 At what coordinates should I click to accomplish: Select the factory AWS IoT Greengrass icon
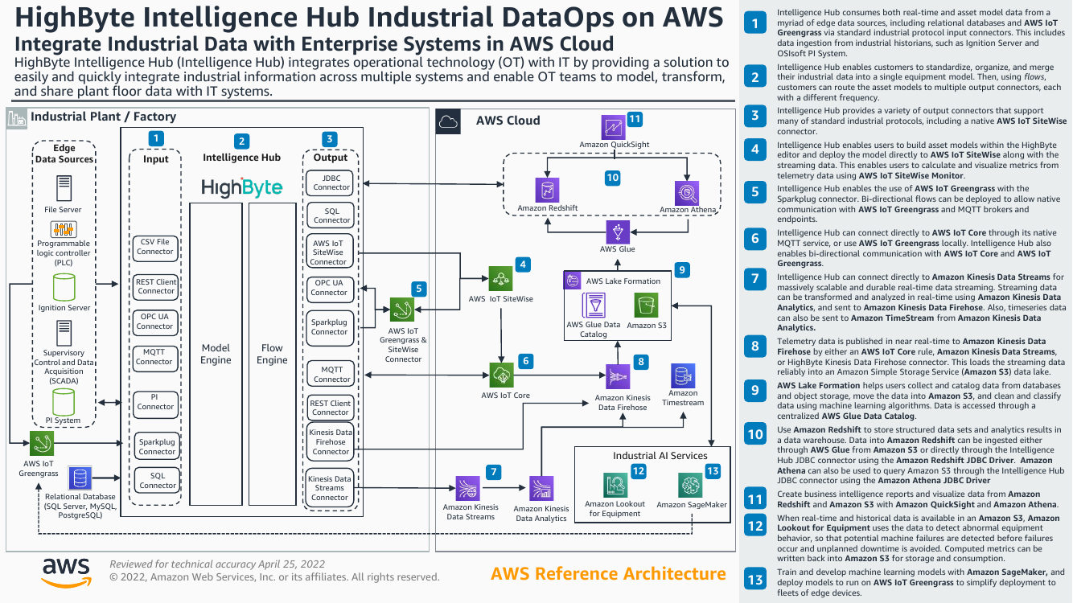click(x=41, y=444)
